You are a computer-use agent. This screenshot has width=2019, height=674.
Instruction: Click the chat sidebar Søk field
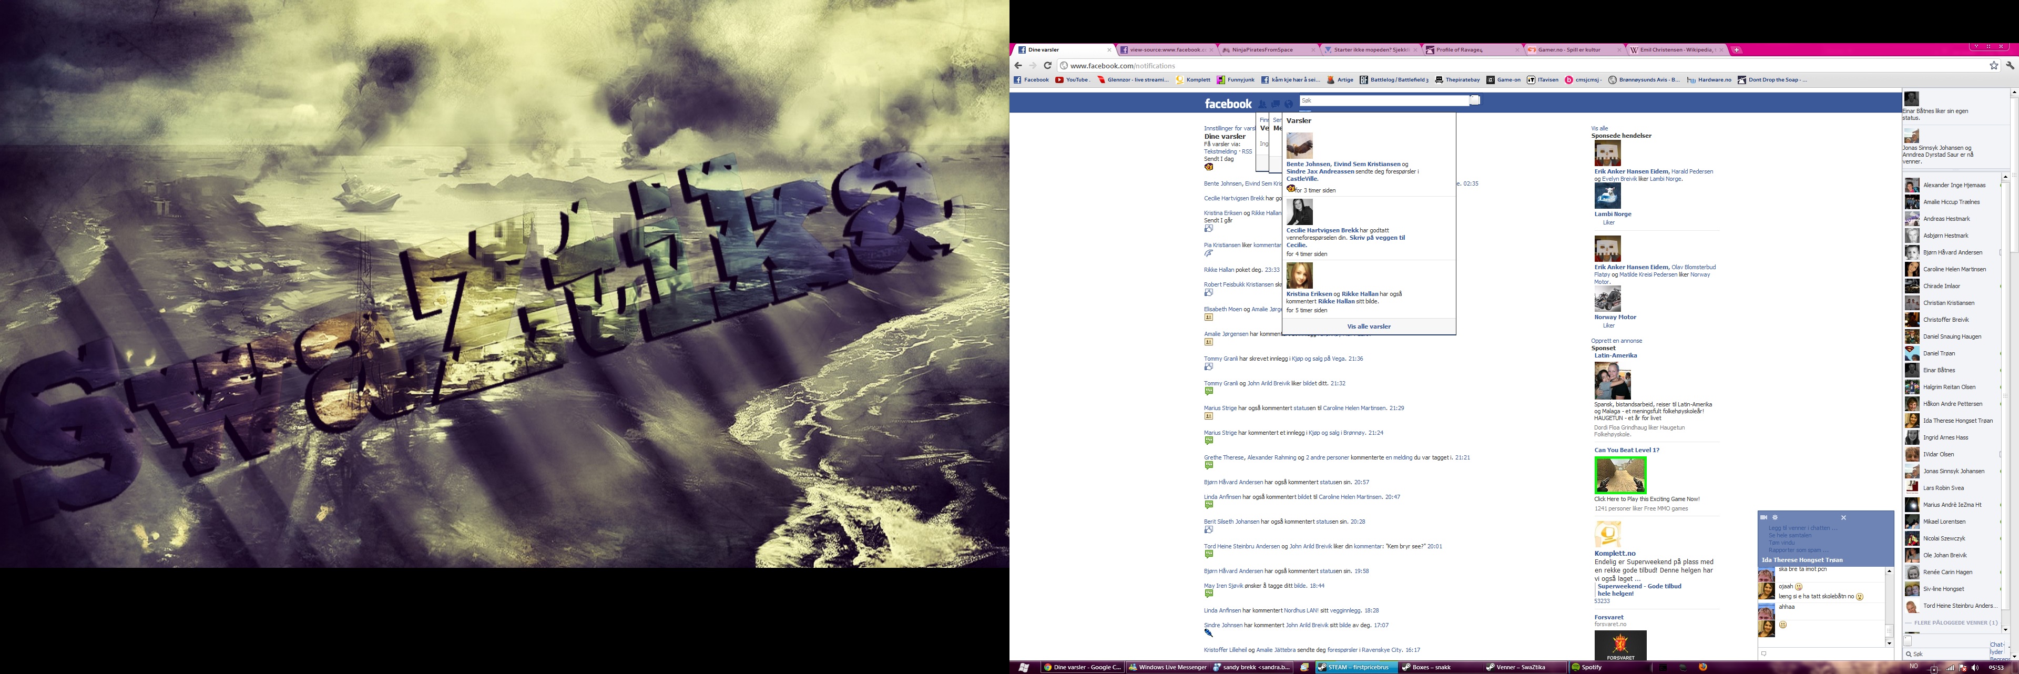[x=1946, y=653]
